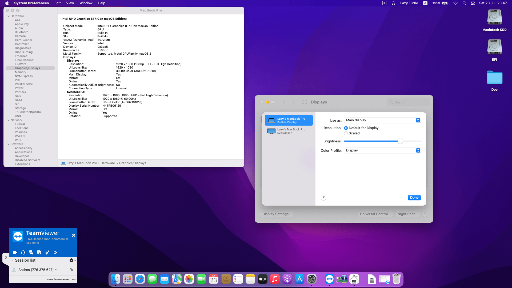
Task: Open Messages from the Dock
Action: coord(152,279)
